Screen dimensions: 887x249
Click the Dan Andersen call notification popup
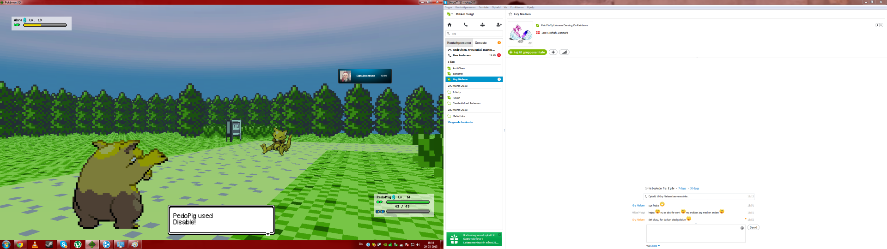[x=365, y=76]
